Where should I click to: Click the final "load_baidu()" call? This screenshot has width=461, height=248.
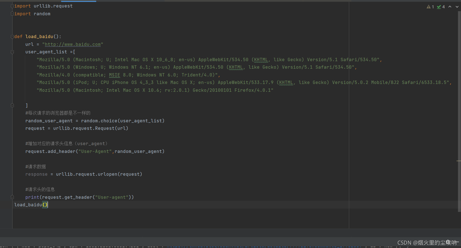point(31,205)
